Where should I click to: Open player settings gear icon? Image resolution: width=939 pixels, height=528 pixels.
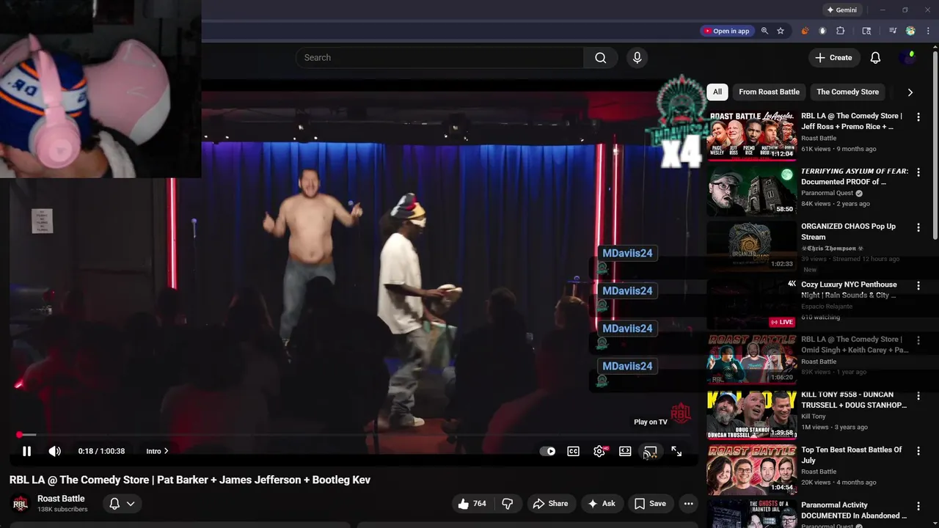pos(599,451)
